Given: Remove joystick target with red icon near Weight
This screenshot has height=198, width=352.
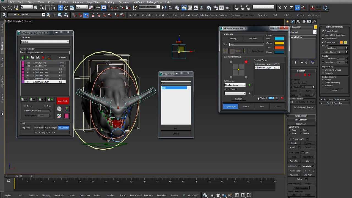Looking at the screenshot, I should [282, 98].
